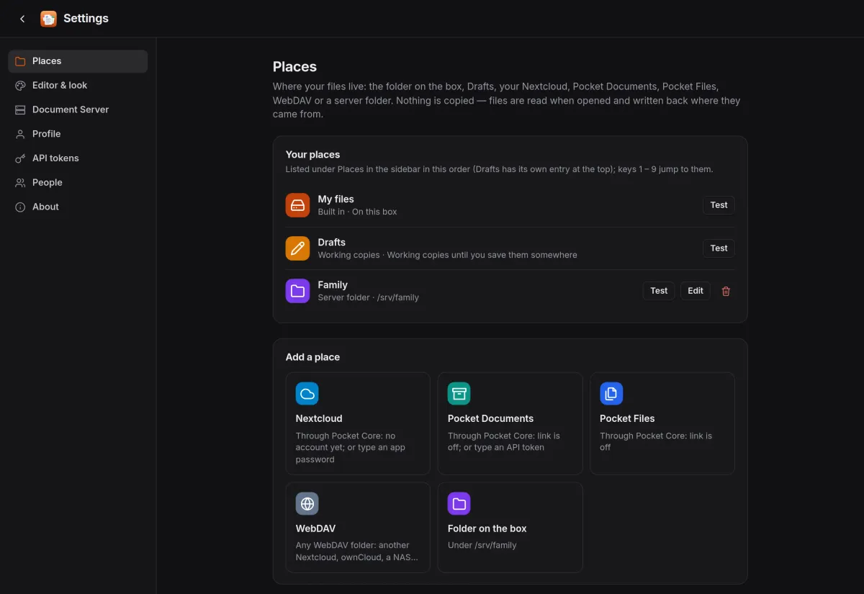Click the Document Server icon in sidebar

[x=20, y=109]
